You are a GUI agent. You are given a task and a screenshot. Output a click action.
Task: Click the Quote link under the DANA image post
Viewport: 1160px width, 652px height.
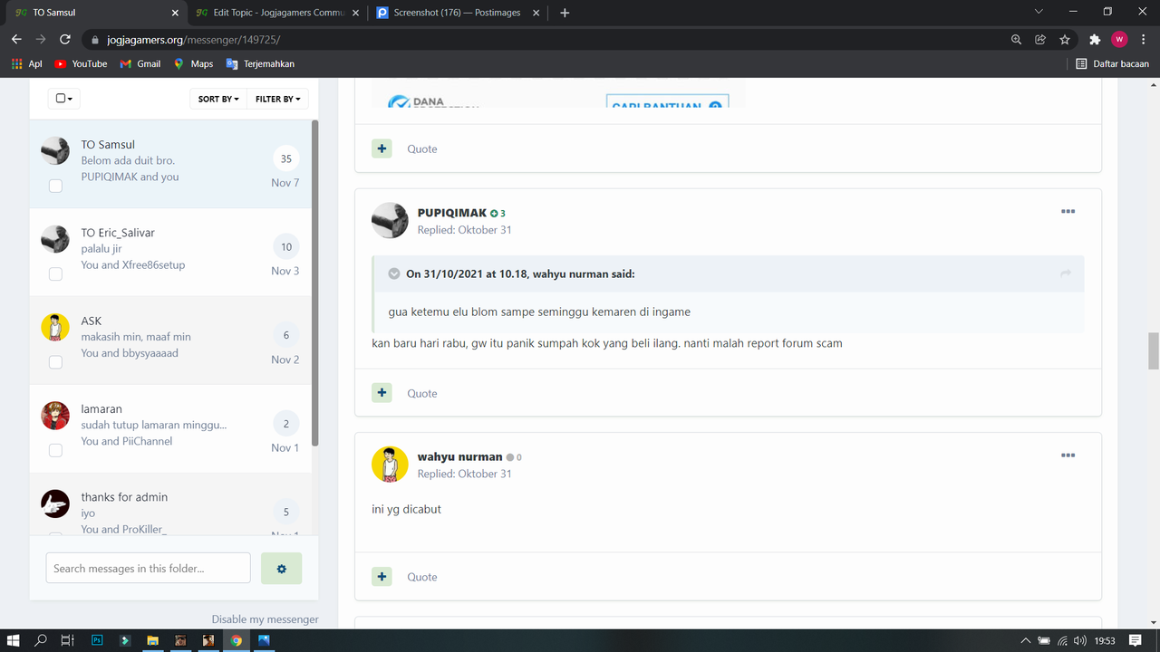(422, 149)
